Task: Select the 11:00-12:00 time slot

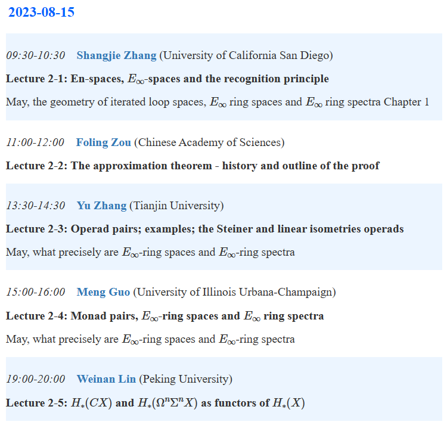Action: click(x=35, y=142)
